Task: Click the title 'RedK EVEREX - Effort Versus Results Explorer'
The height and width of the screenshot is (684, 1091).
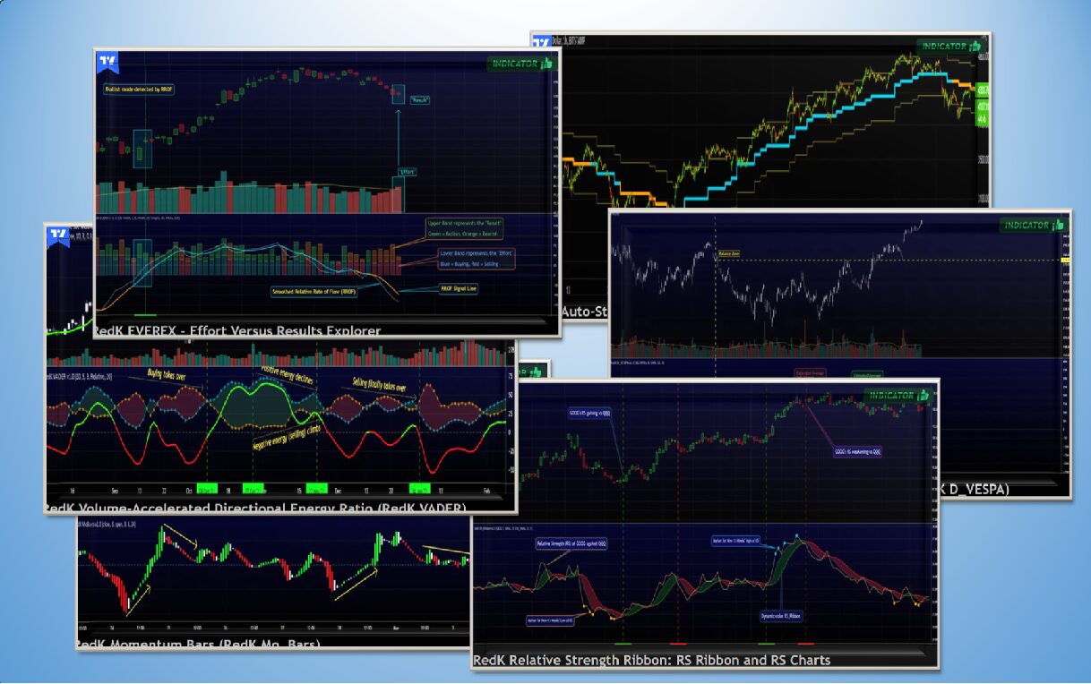Action: click(239, 330)
